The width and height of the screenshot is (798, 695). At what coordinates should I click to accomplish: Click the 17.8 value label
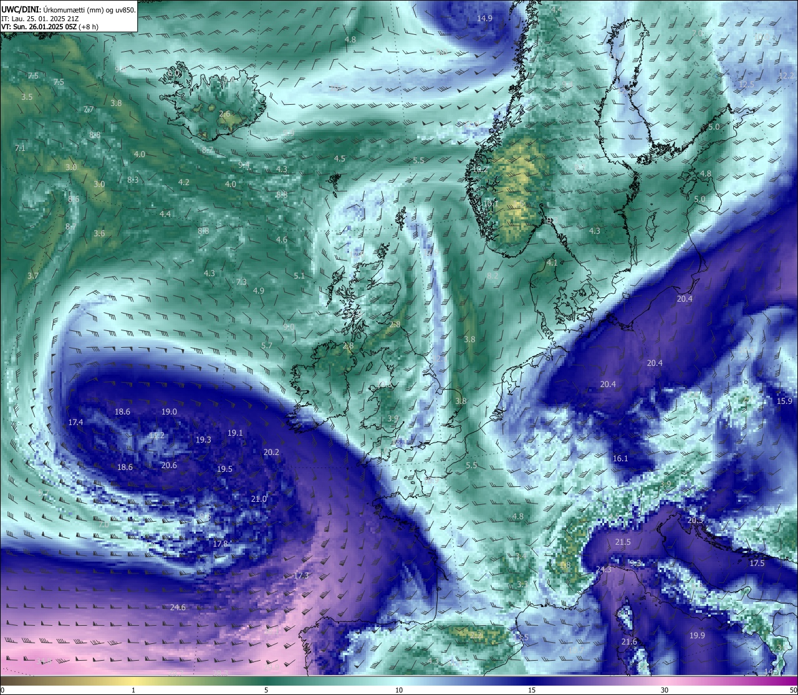coord(221,544)
